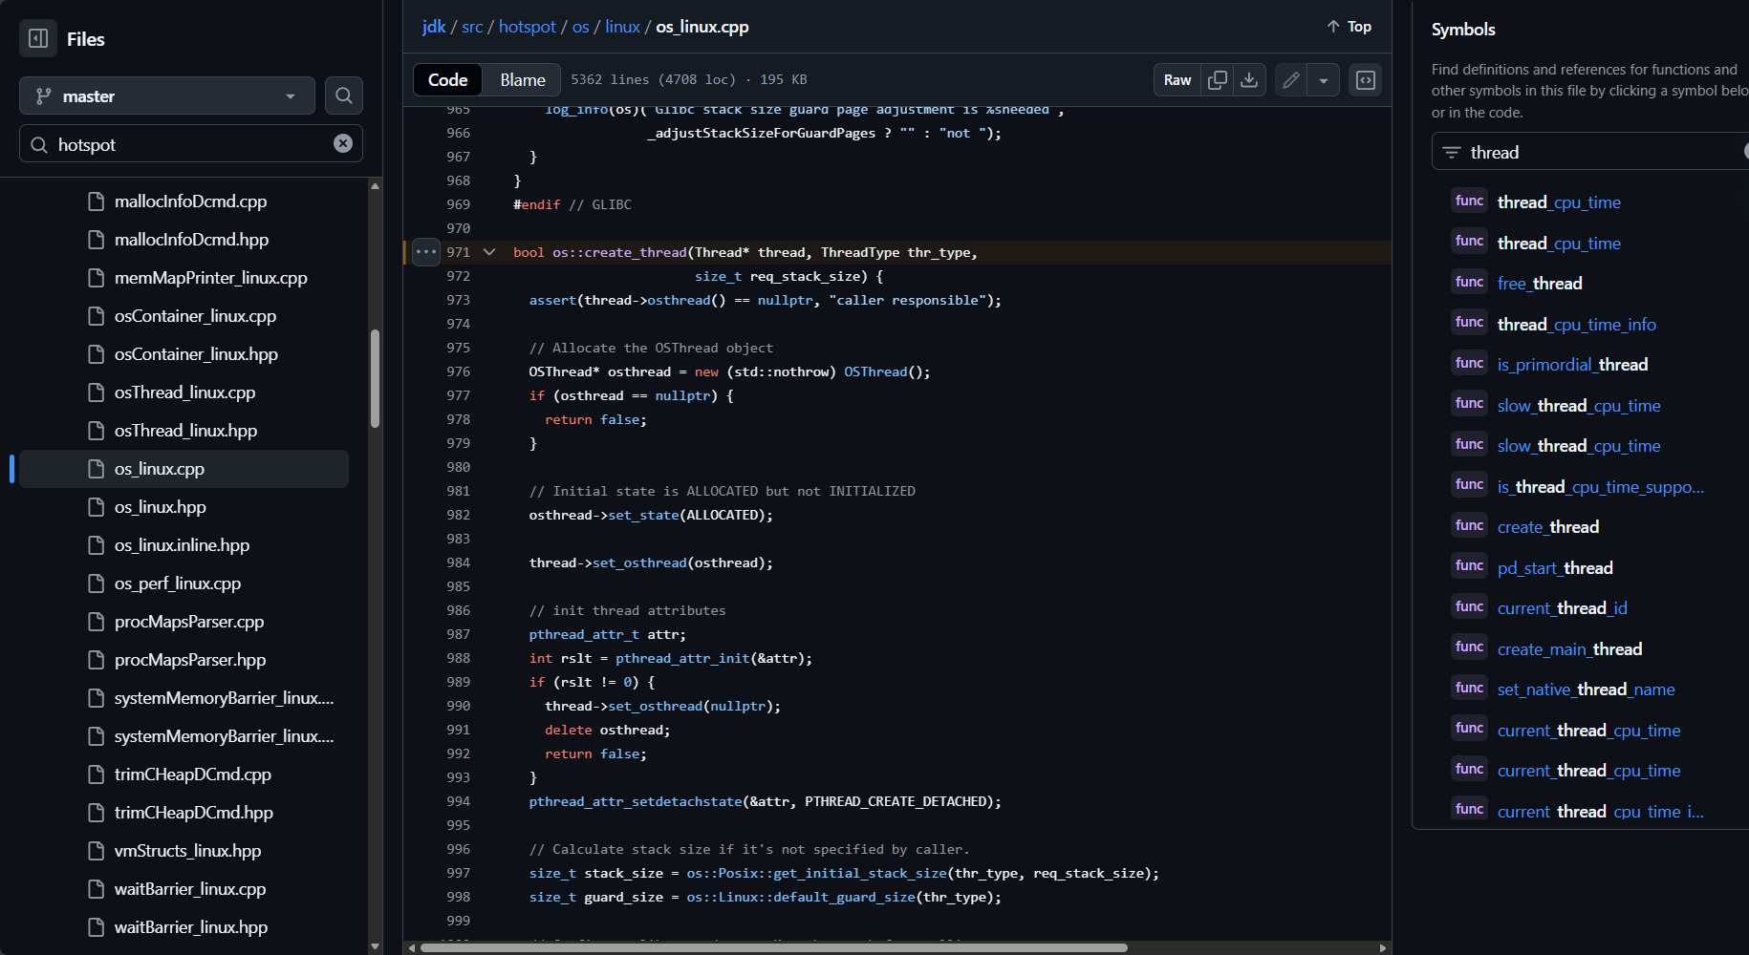This screenshot has width=1749, height=955.
Task: Click the code horizontal scrollbar
Action: (774, 947)
